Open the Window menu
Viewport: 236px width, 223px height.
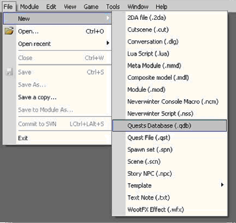tap(138, 7)
